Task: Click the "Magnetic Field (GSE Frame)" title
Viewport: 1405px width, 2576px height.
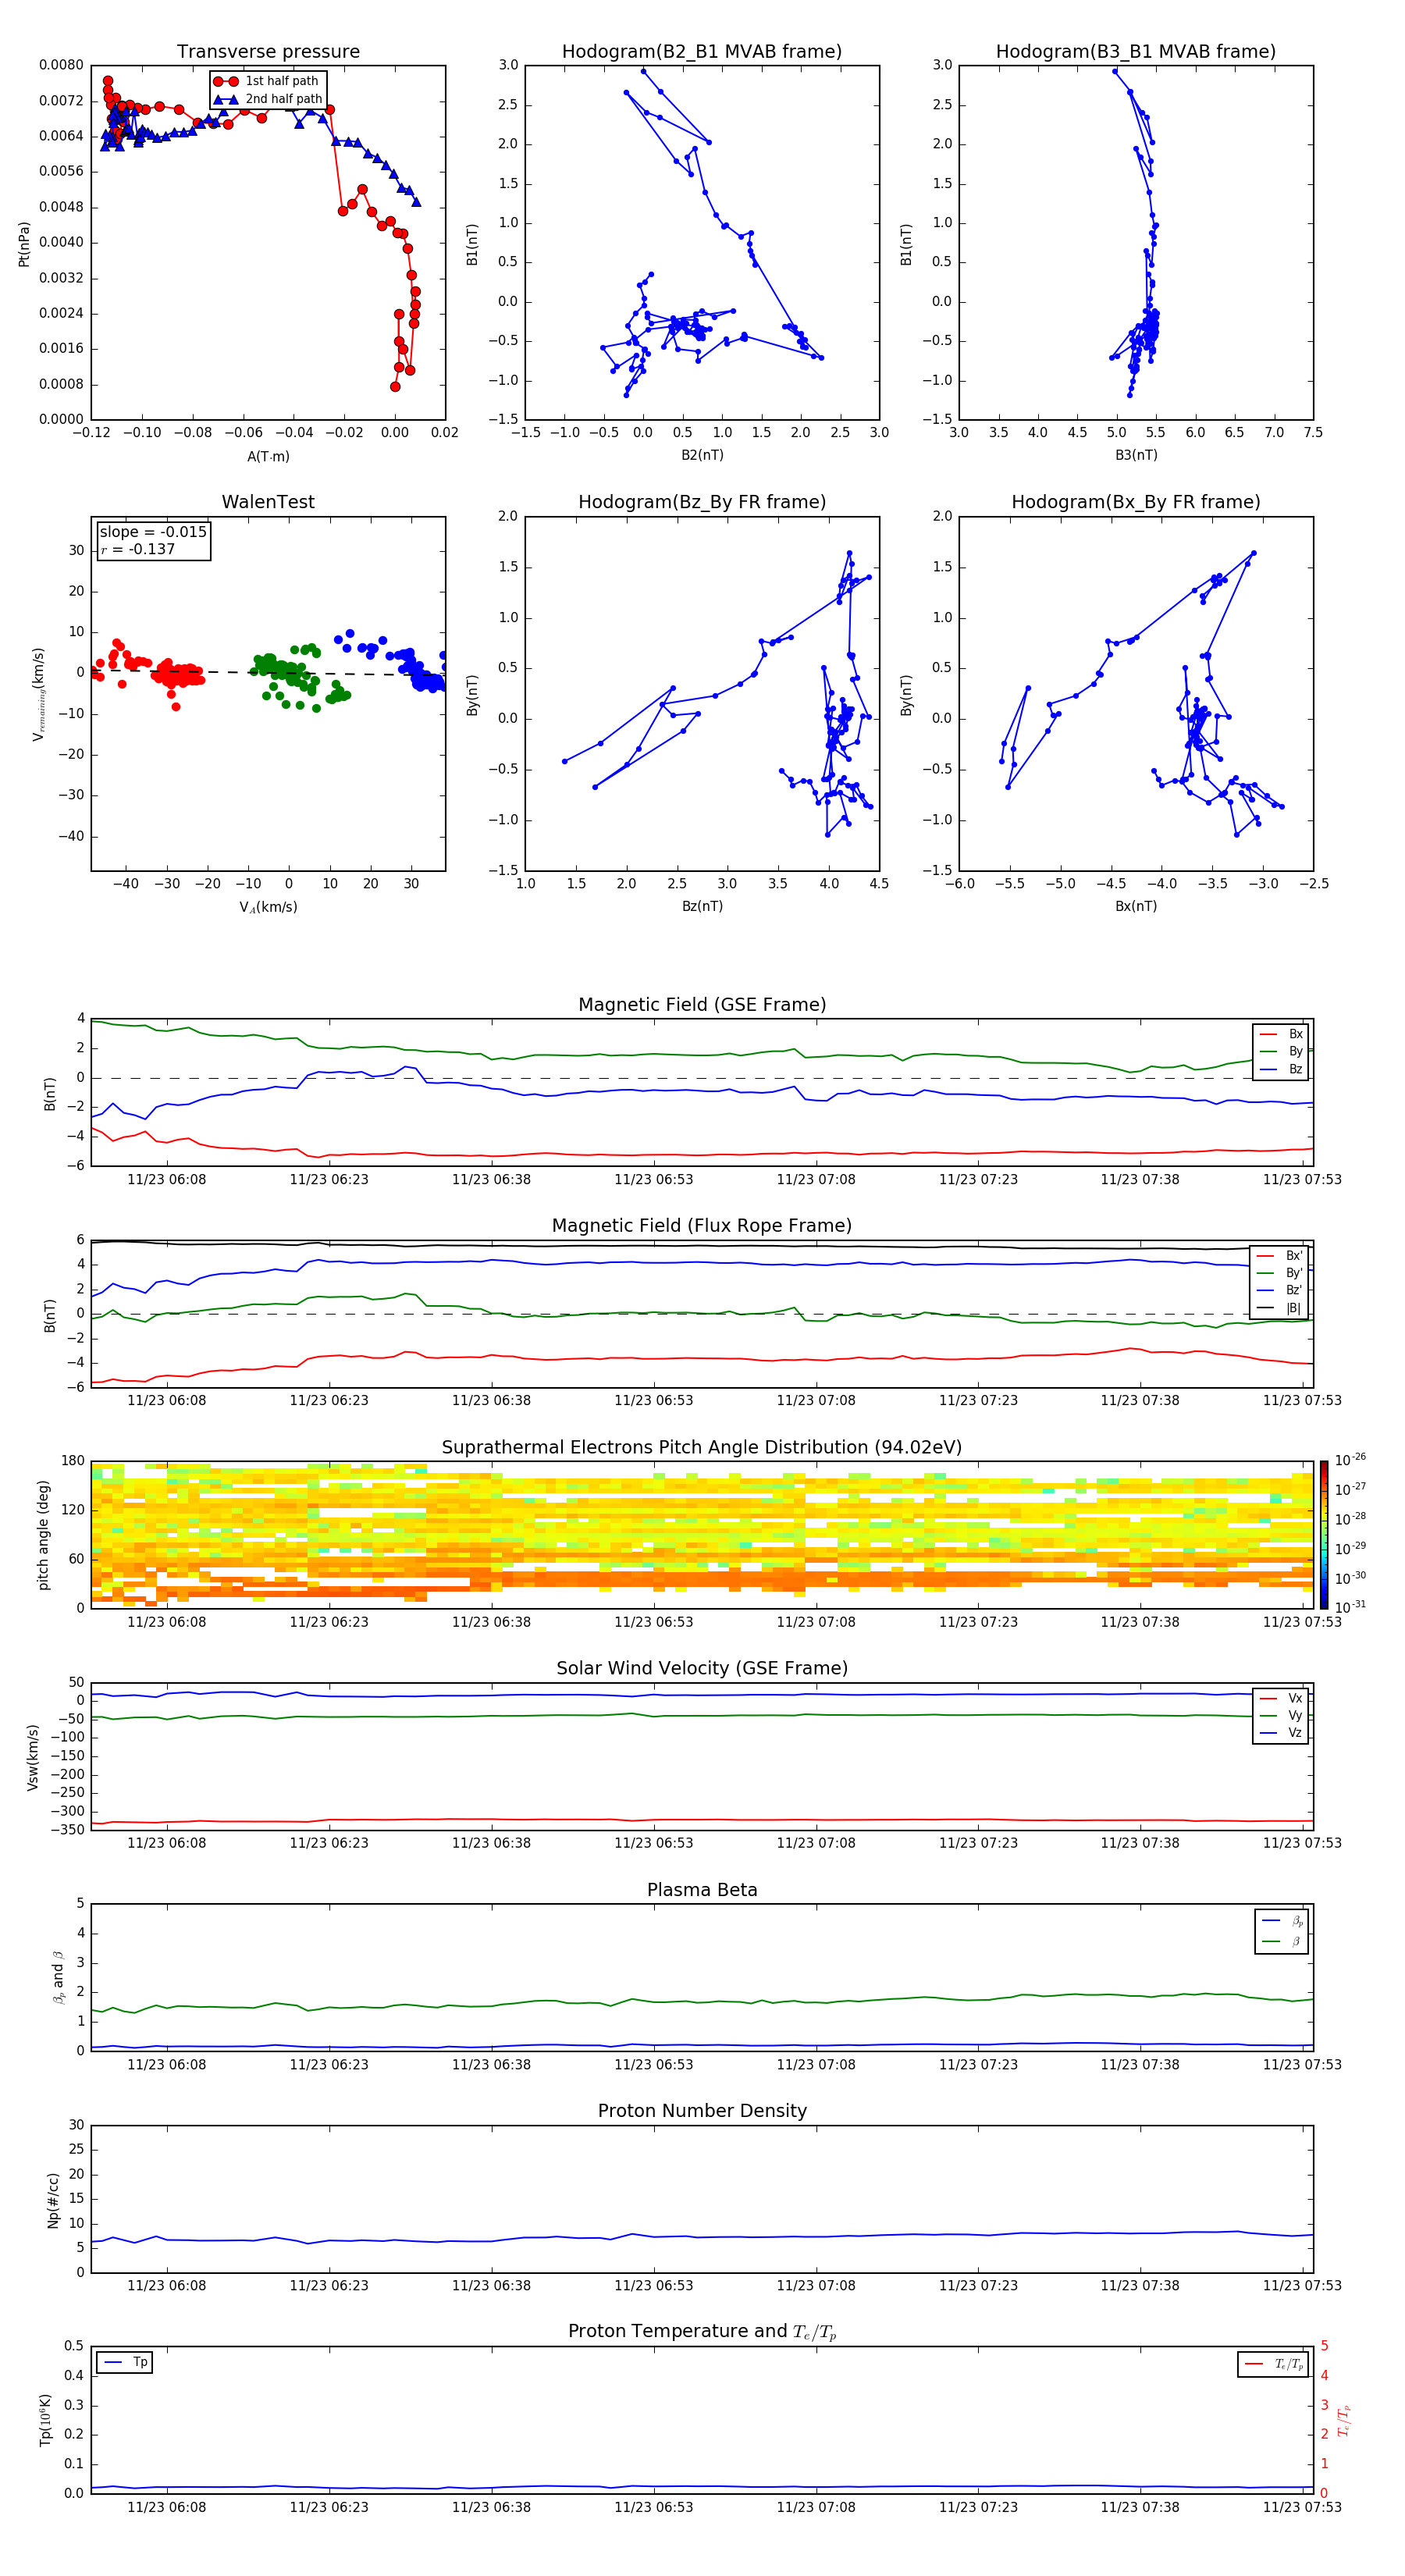Action: pos(702,1004)
